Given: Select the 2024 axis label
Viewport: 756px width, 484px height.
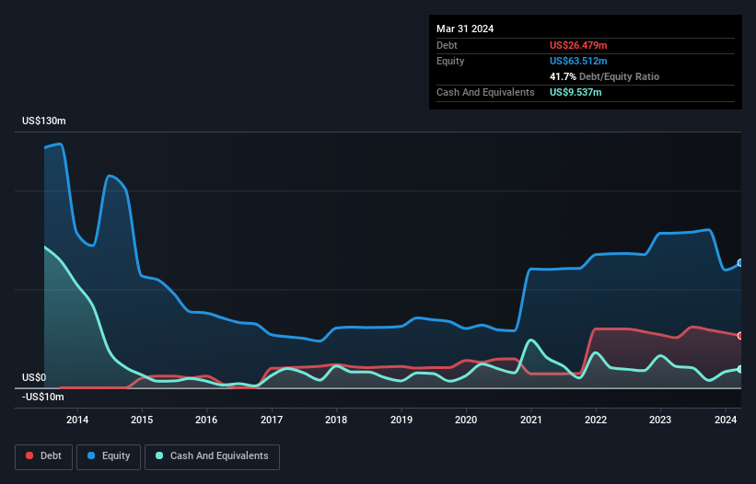Looking at the screenshot, I should (726, 420).
